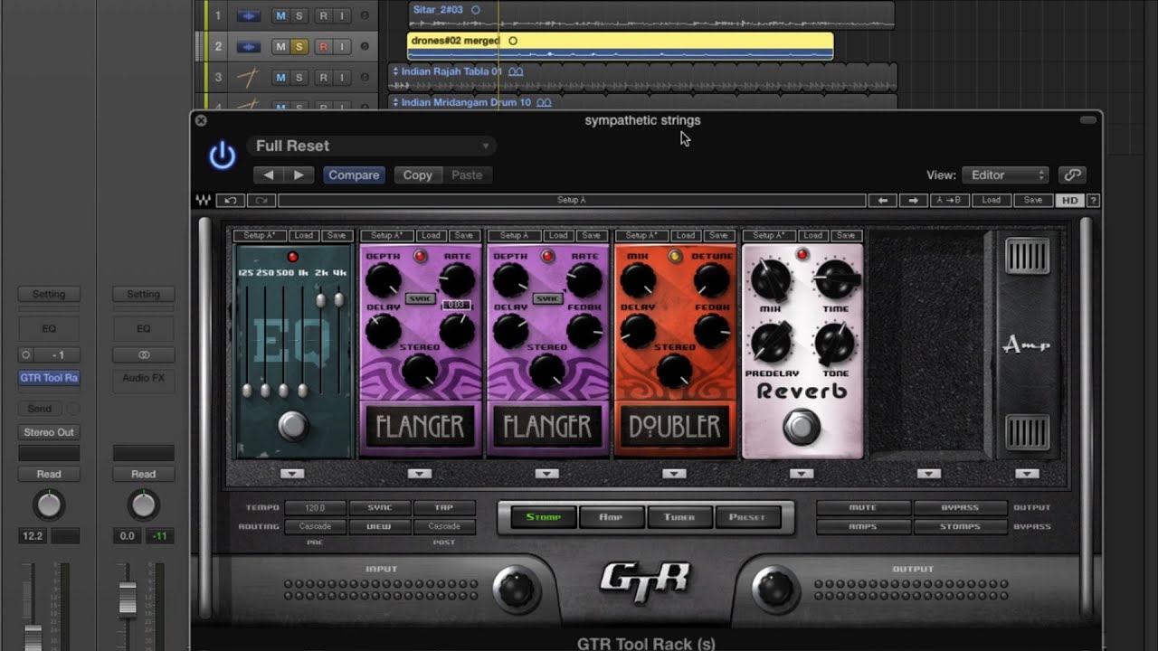Screen dimensions: 1158x651
Task: Click the Compare button
Action: [x=354, y=175]
